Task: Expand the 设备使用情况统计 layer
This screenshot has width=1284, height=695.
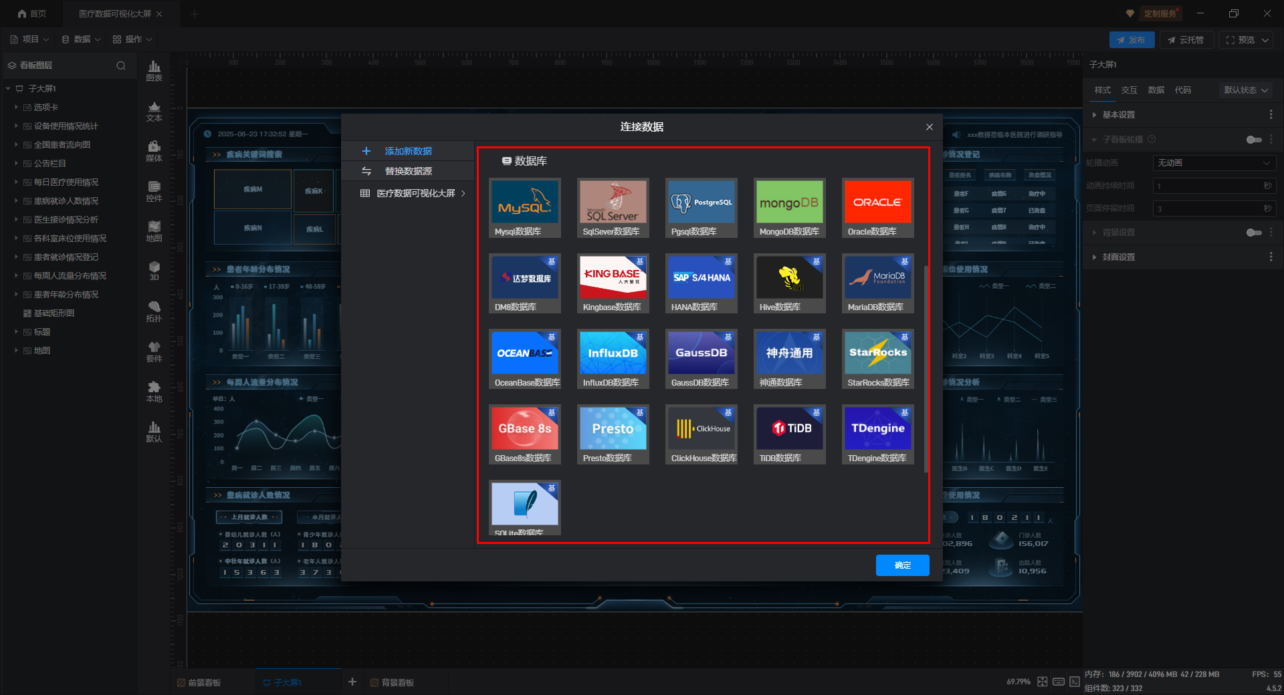Action: tap(17, 126)
